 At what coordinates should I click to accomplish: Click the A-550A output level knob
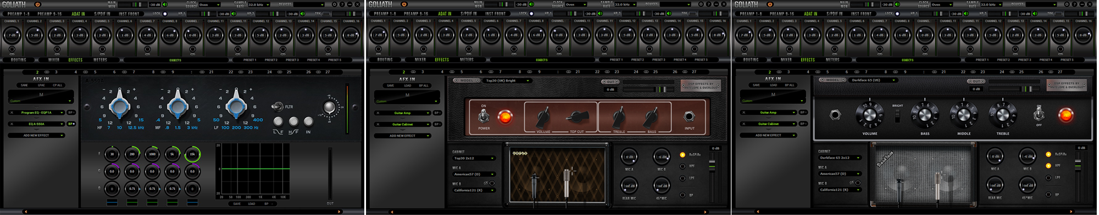click(329, 107)
